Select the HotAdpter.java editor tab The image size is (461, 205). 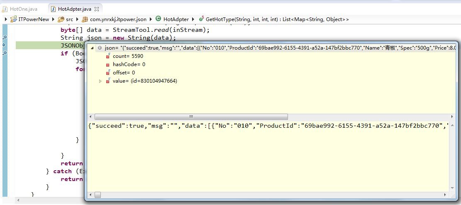(75, 9)
